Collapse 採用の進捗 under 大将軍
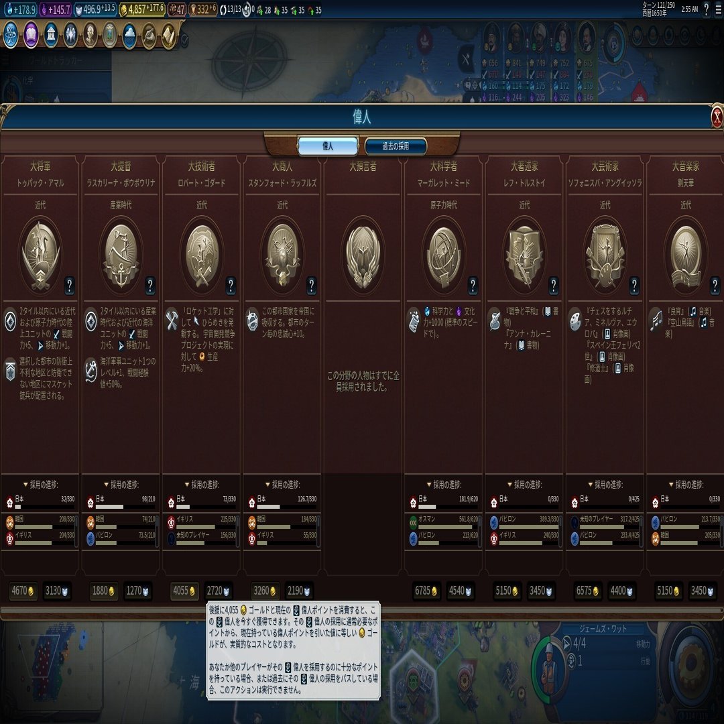 [x=40, y=485]
